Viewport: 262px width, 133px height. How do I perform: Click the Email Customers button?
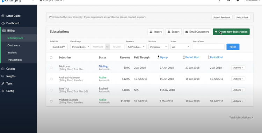tap(197, 32)
